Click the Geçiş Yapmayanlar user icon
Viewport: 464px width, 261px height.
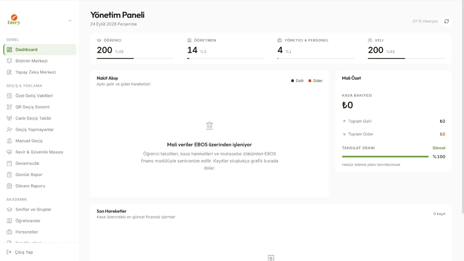10,130
